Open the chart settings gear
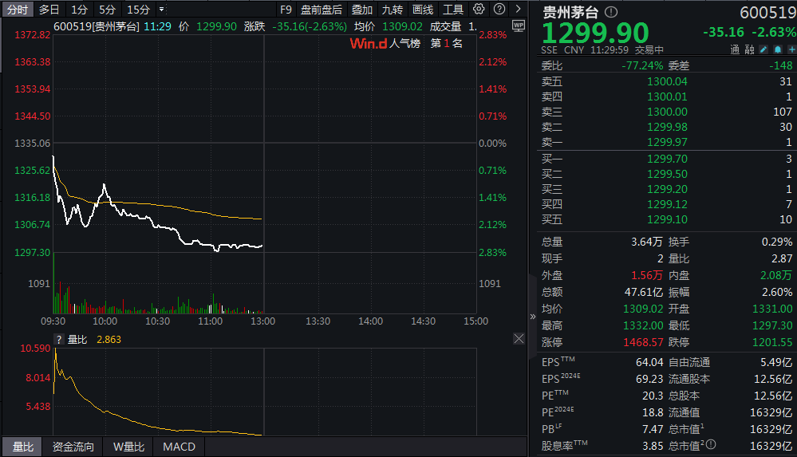The width and height of the screenshot is (797, 457). click(479, 9)
